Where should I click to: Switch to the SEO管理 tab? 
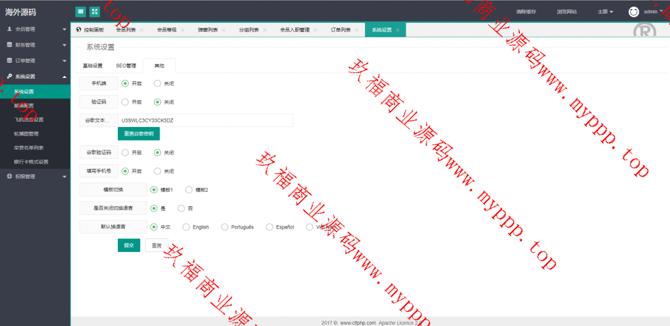pos(126,65)
